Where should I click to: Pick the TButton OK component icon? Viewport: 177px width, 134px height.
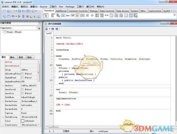pos(63,15)
